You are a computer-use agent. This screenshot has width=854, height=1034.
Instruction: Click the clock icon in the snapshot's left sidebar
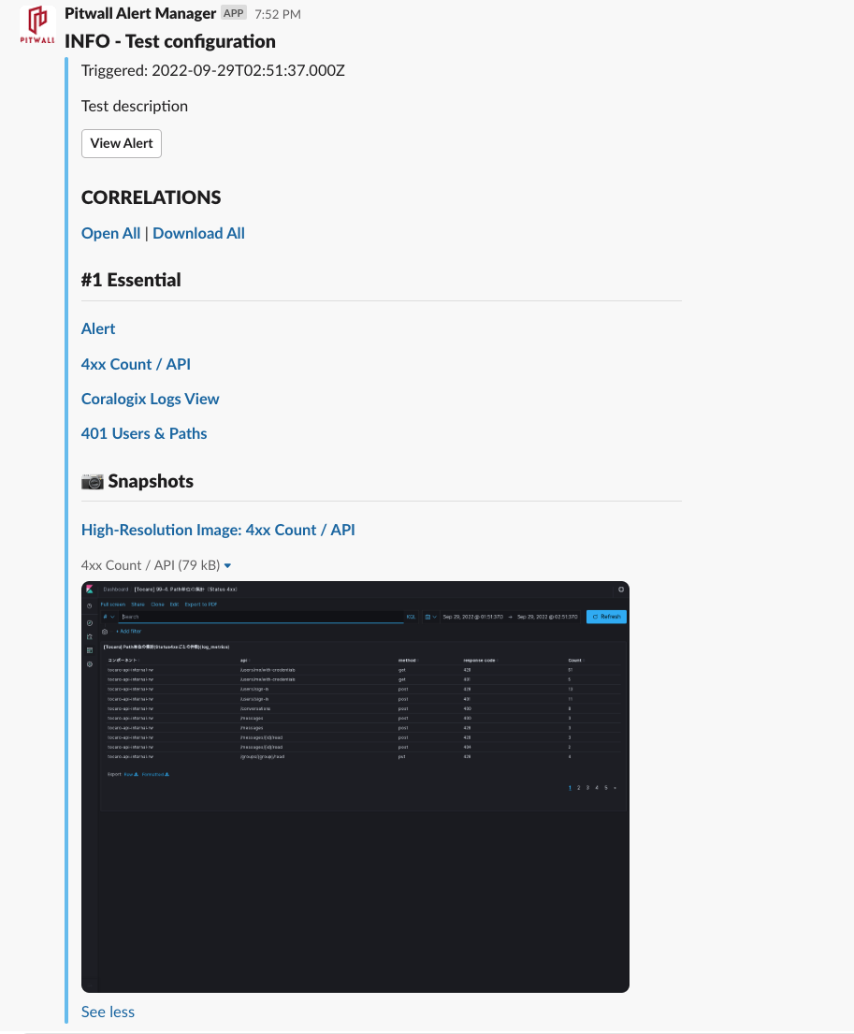click(90, 606)
